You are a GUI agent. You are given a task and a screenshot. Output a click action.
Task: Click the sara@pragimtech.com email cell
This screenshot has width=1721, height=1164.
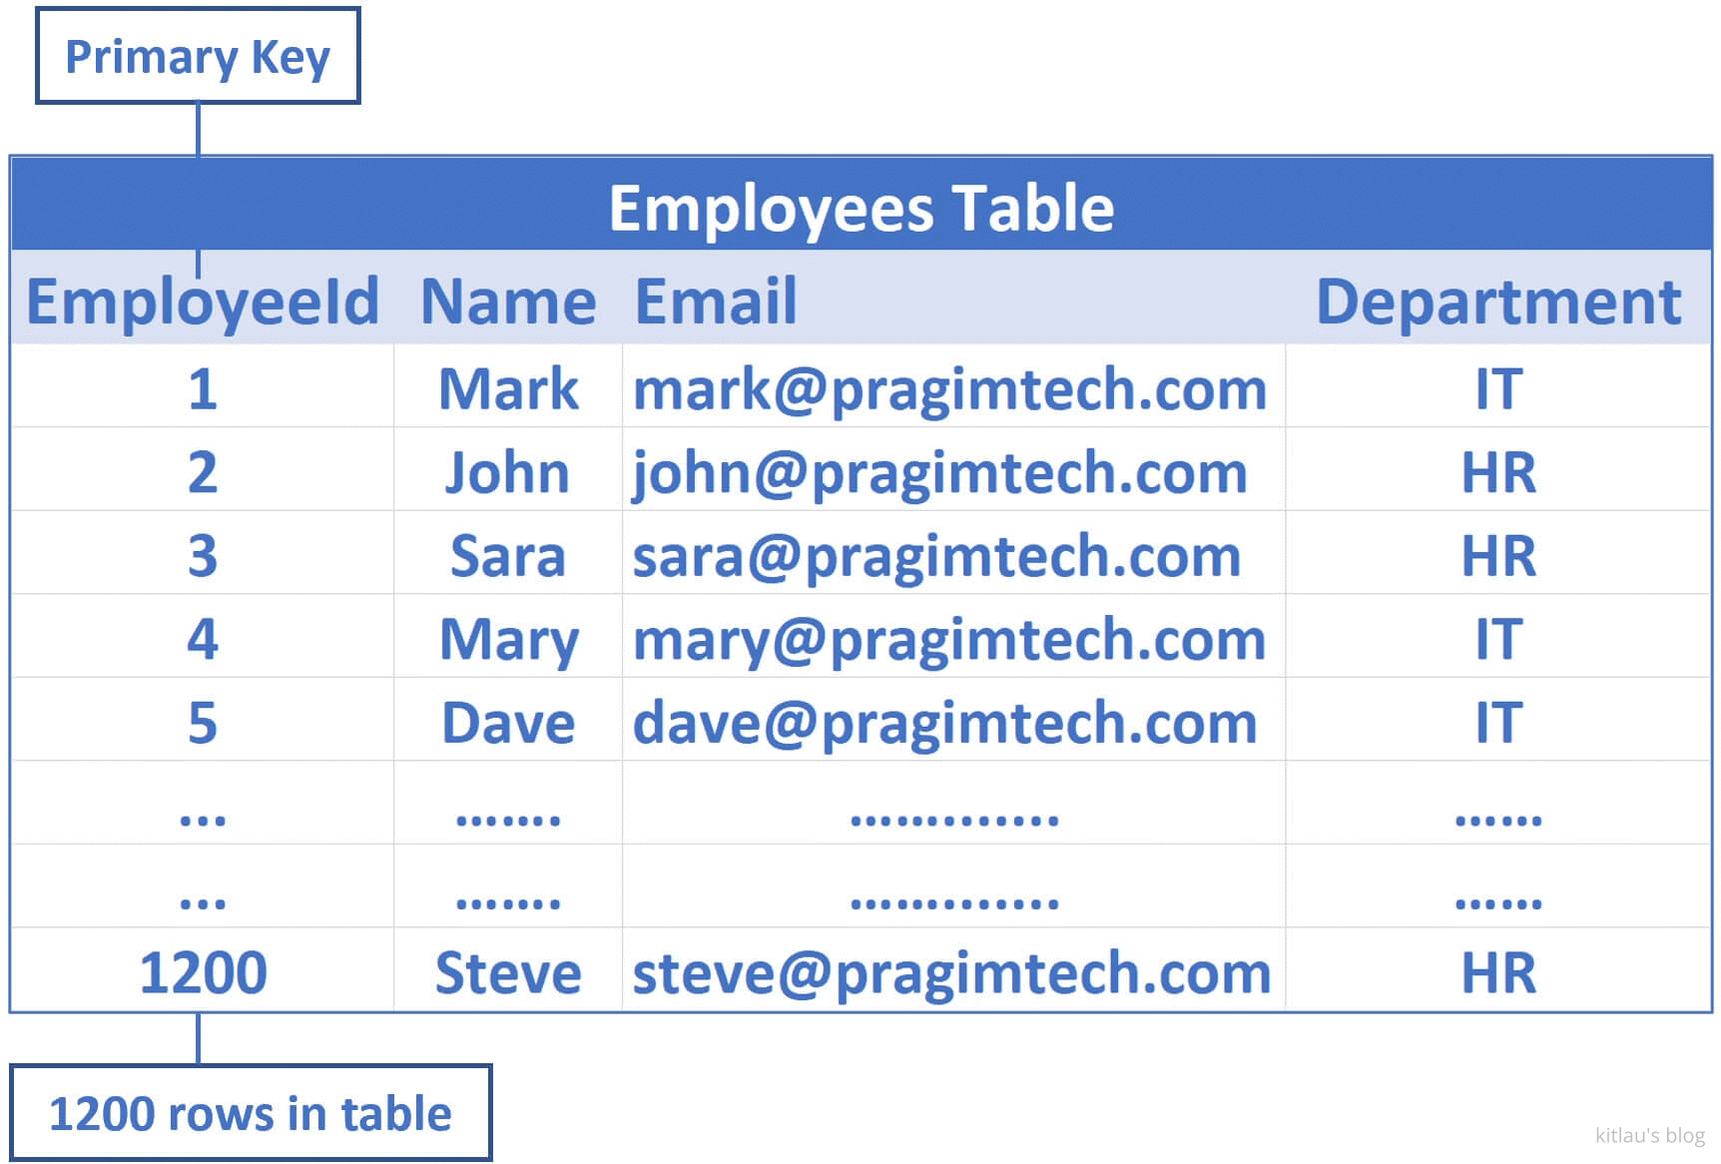936,556
